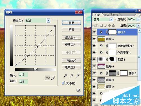The image size is (141, 106).
Task: Click the 载入(L)... button
Action: click(71, 38)
